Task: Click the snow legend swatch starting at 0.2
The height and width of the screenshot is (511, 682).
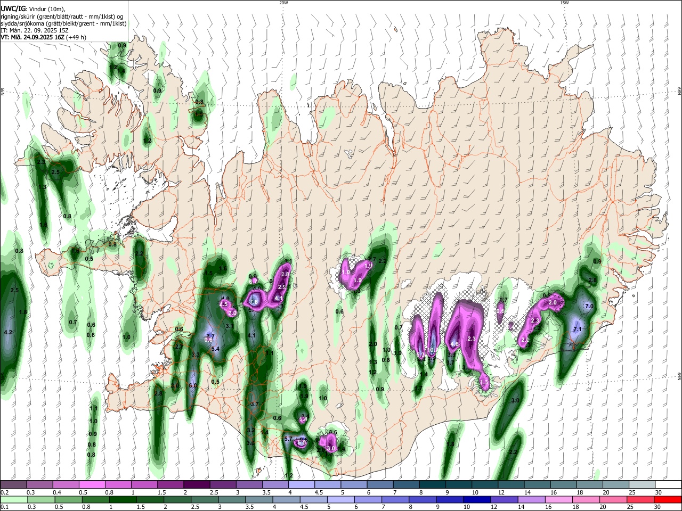Action: pos(13,484)
